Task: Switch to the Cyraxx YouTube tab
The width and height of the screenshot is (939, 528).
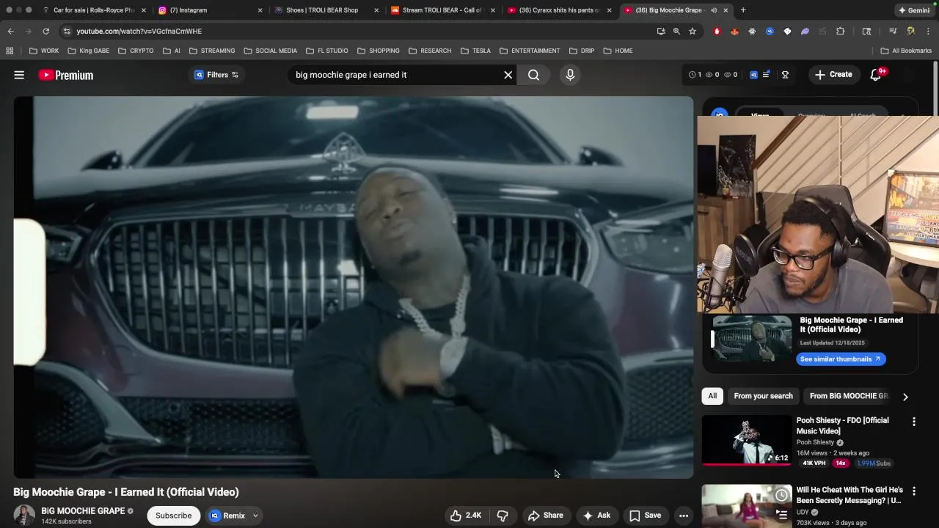Action: pos(559,10)
